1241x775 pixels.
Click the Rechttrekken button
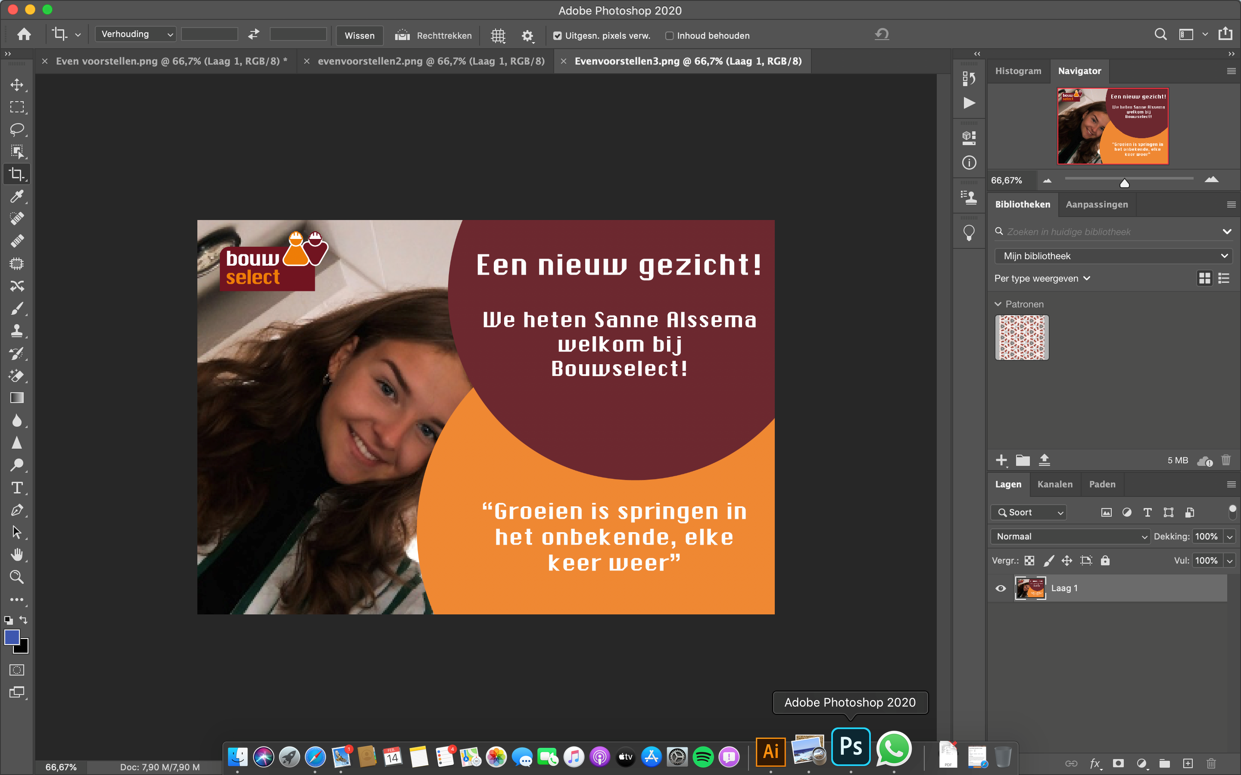tap(433, 35)
